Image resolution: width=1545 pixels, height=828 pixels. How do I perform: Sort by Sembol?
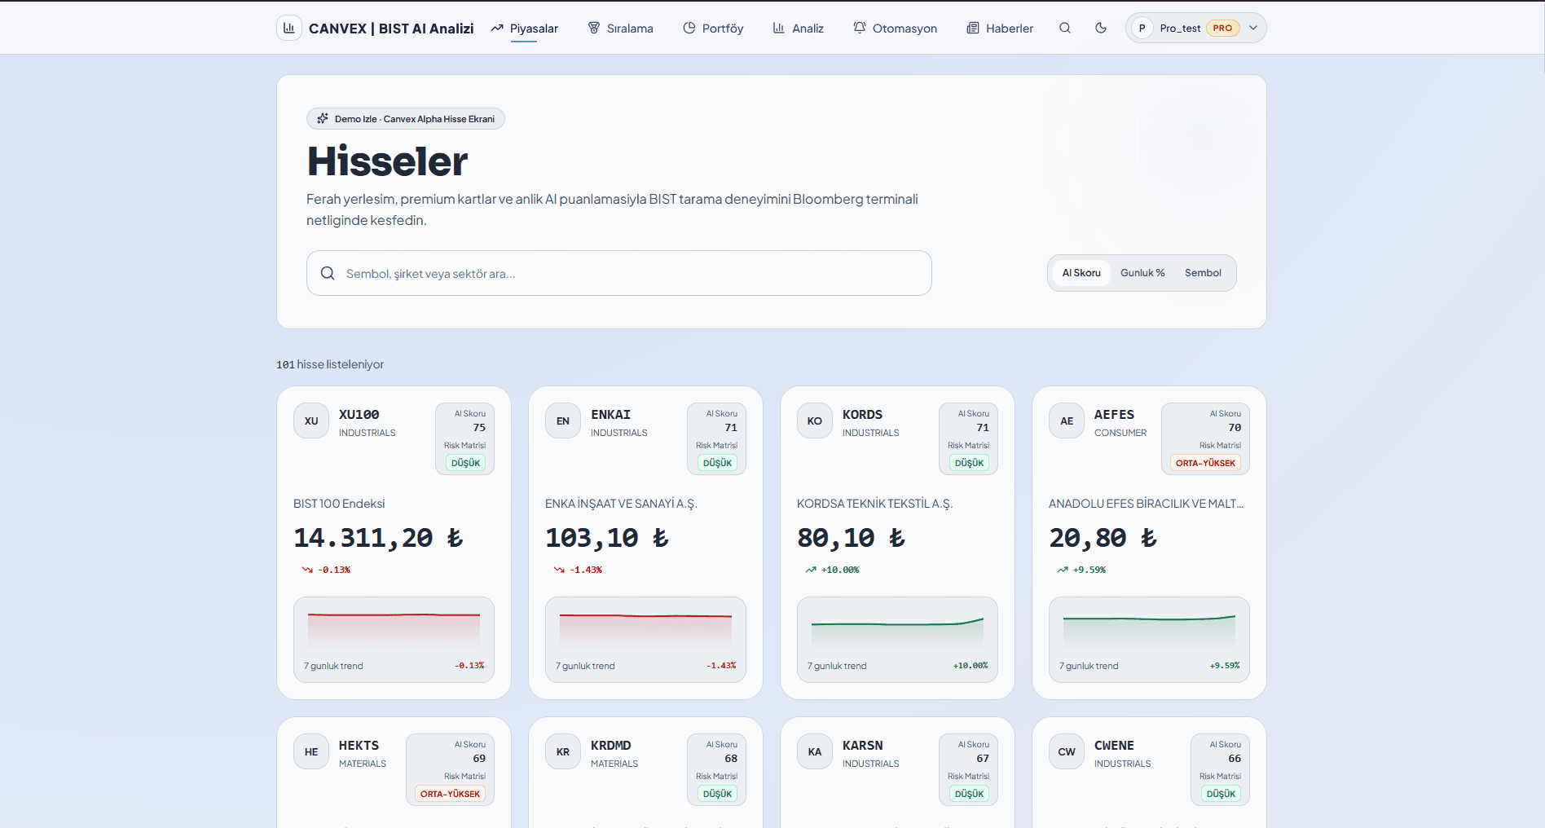point(1203,273)
